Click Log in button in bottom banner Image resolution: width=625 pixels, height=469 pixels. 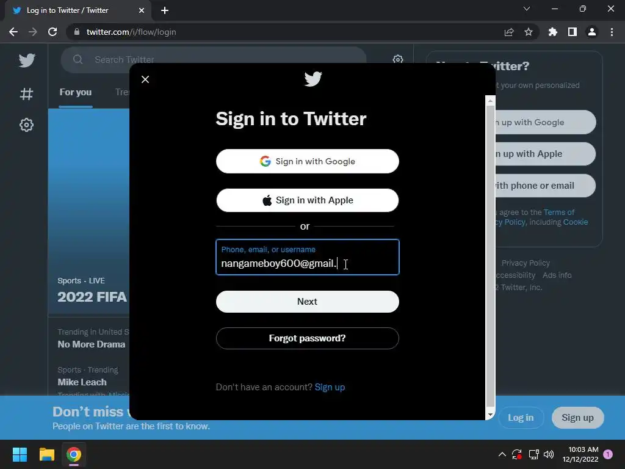521,418
